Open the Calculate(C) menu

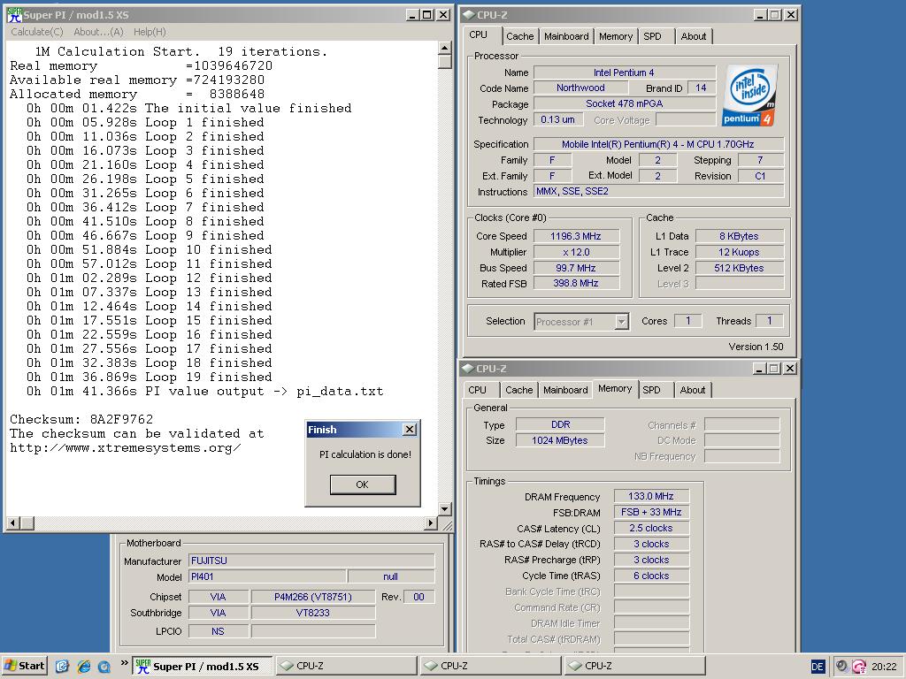tap(37, 32)
